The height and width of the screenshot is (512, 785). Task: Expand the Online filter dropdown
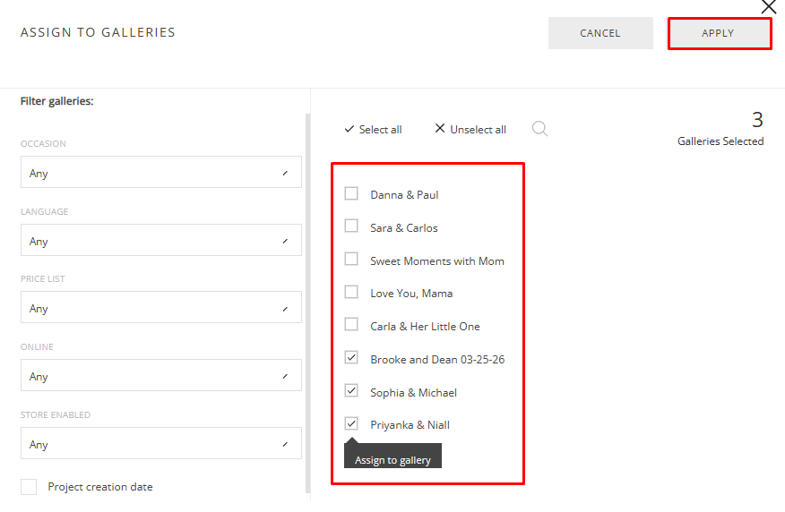(160, 376)
